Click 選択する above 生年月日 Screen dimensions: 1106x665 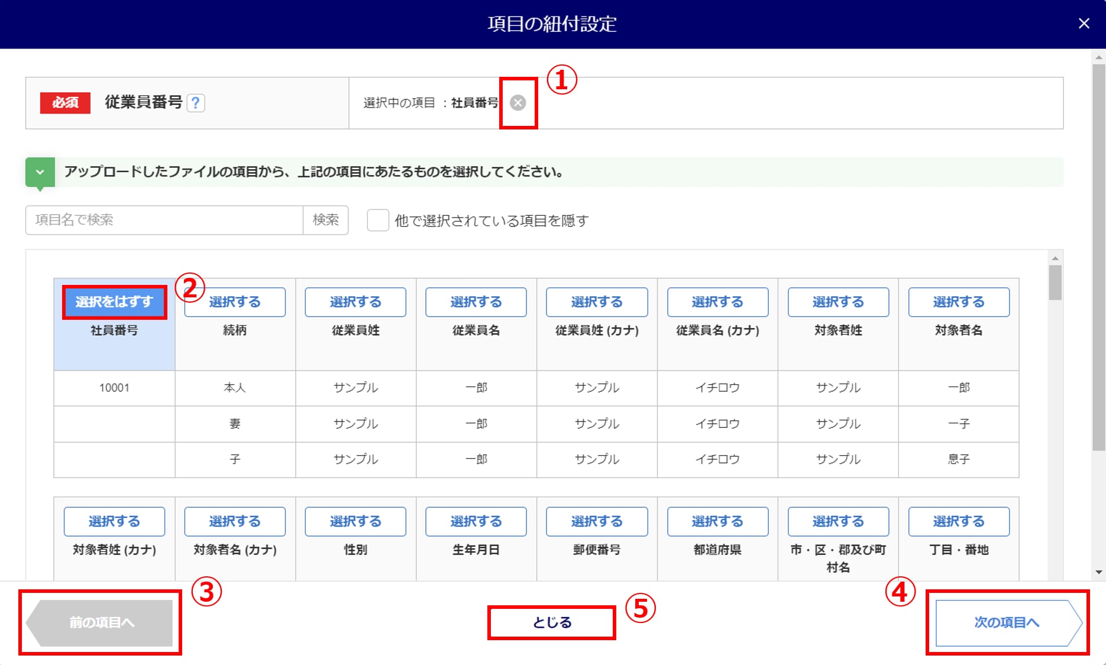[x=476, y=521]
